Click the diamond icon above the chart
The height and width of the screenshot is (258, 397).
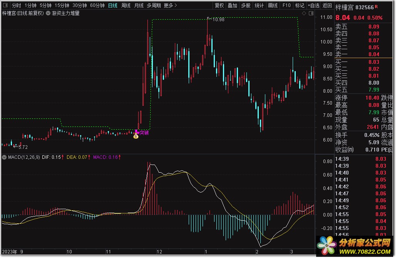pos(304,13)
